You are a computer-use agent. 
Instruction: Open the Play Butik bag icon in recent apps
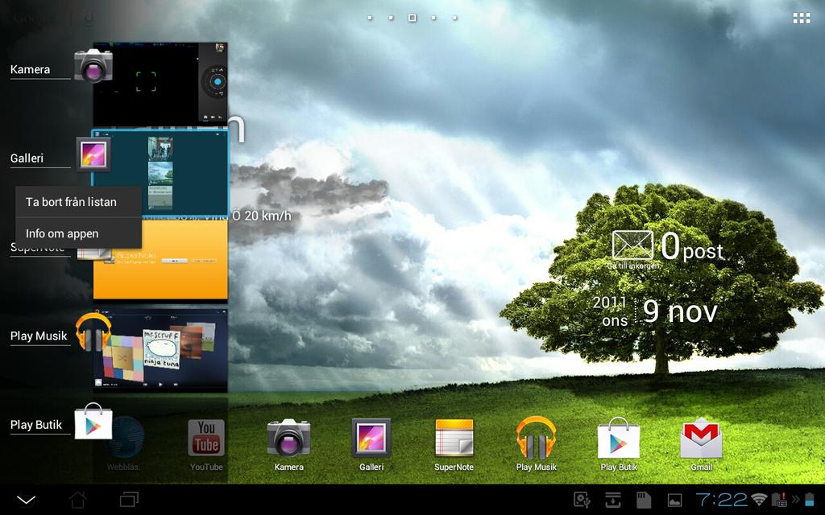coord(93,421)
